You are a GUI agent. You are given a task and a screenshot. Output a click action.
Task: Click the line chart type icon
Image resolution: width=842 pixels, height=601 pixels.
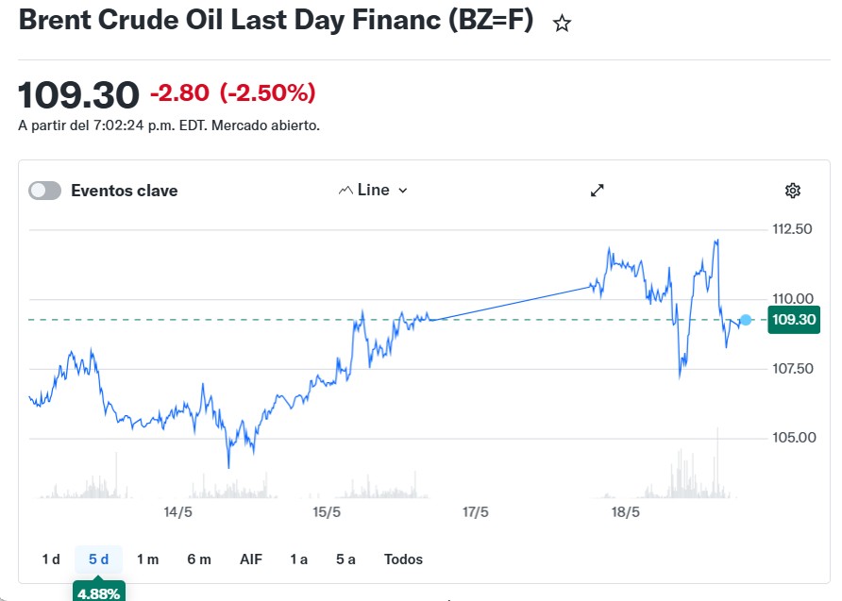[x=345, y=191]
